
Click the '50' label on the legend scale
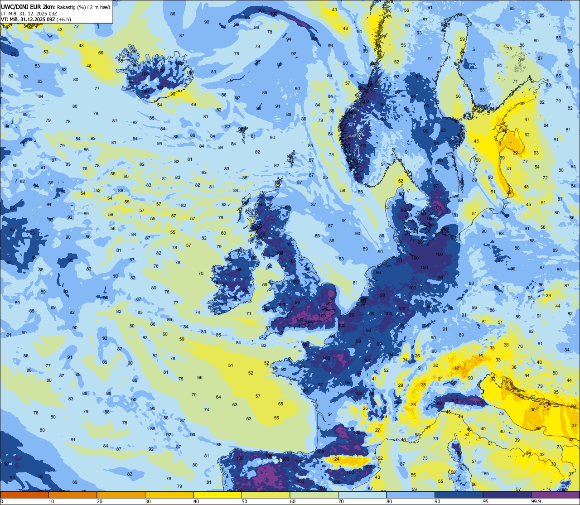(x=244, y=501)
